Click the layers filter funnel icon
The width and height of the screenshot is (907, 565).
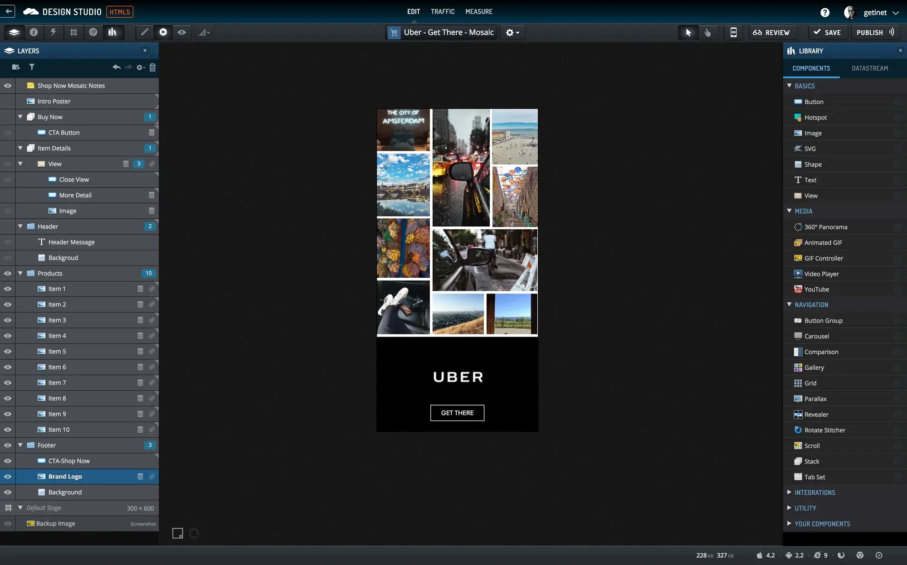tap(32, 67)
